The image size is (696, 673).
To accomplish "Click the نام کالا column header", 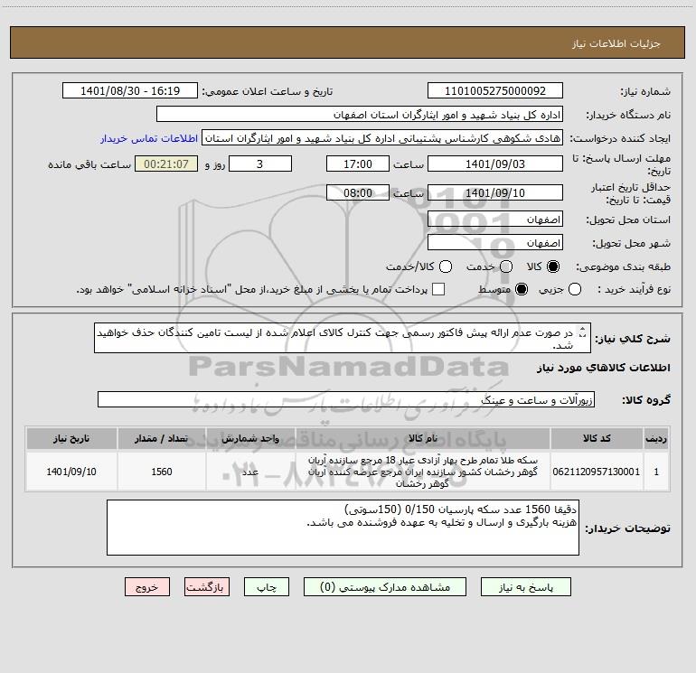I will [423, 438].
